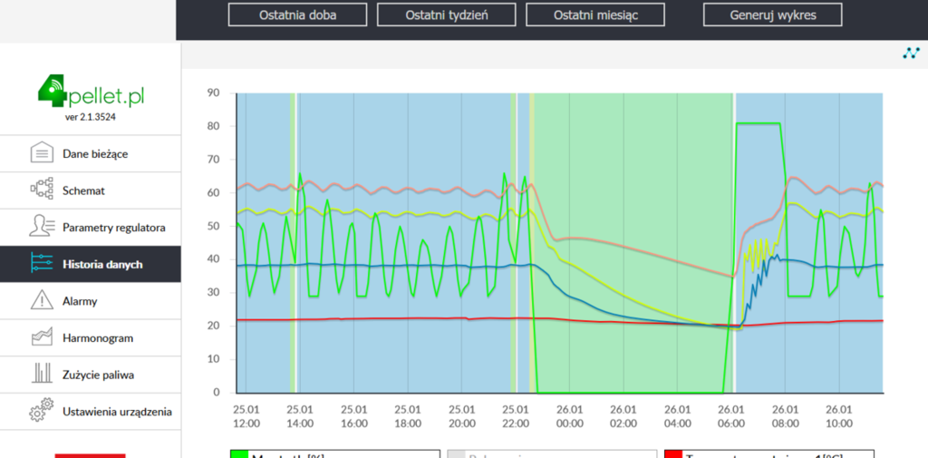Select the Parametry regulatora person icon

point(42,227)
